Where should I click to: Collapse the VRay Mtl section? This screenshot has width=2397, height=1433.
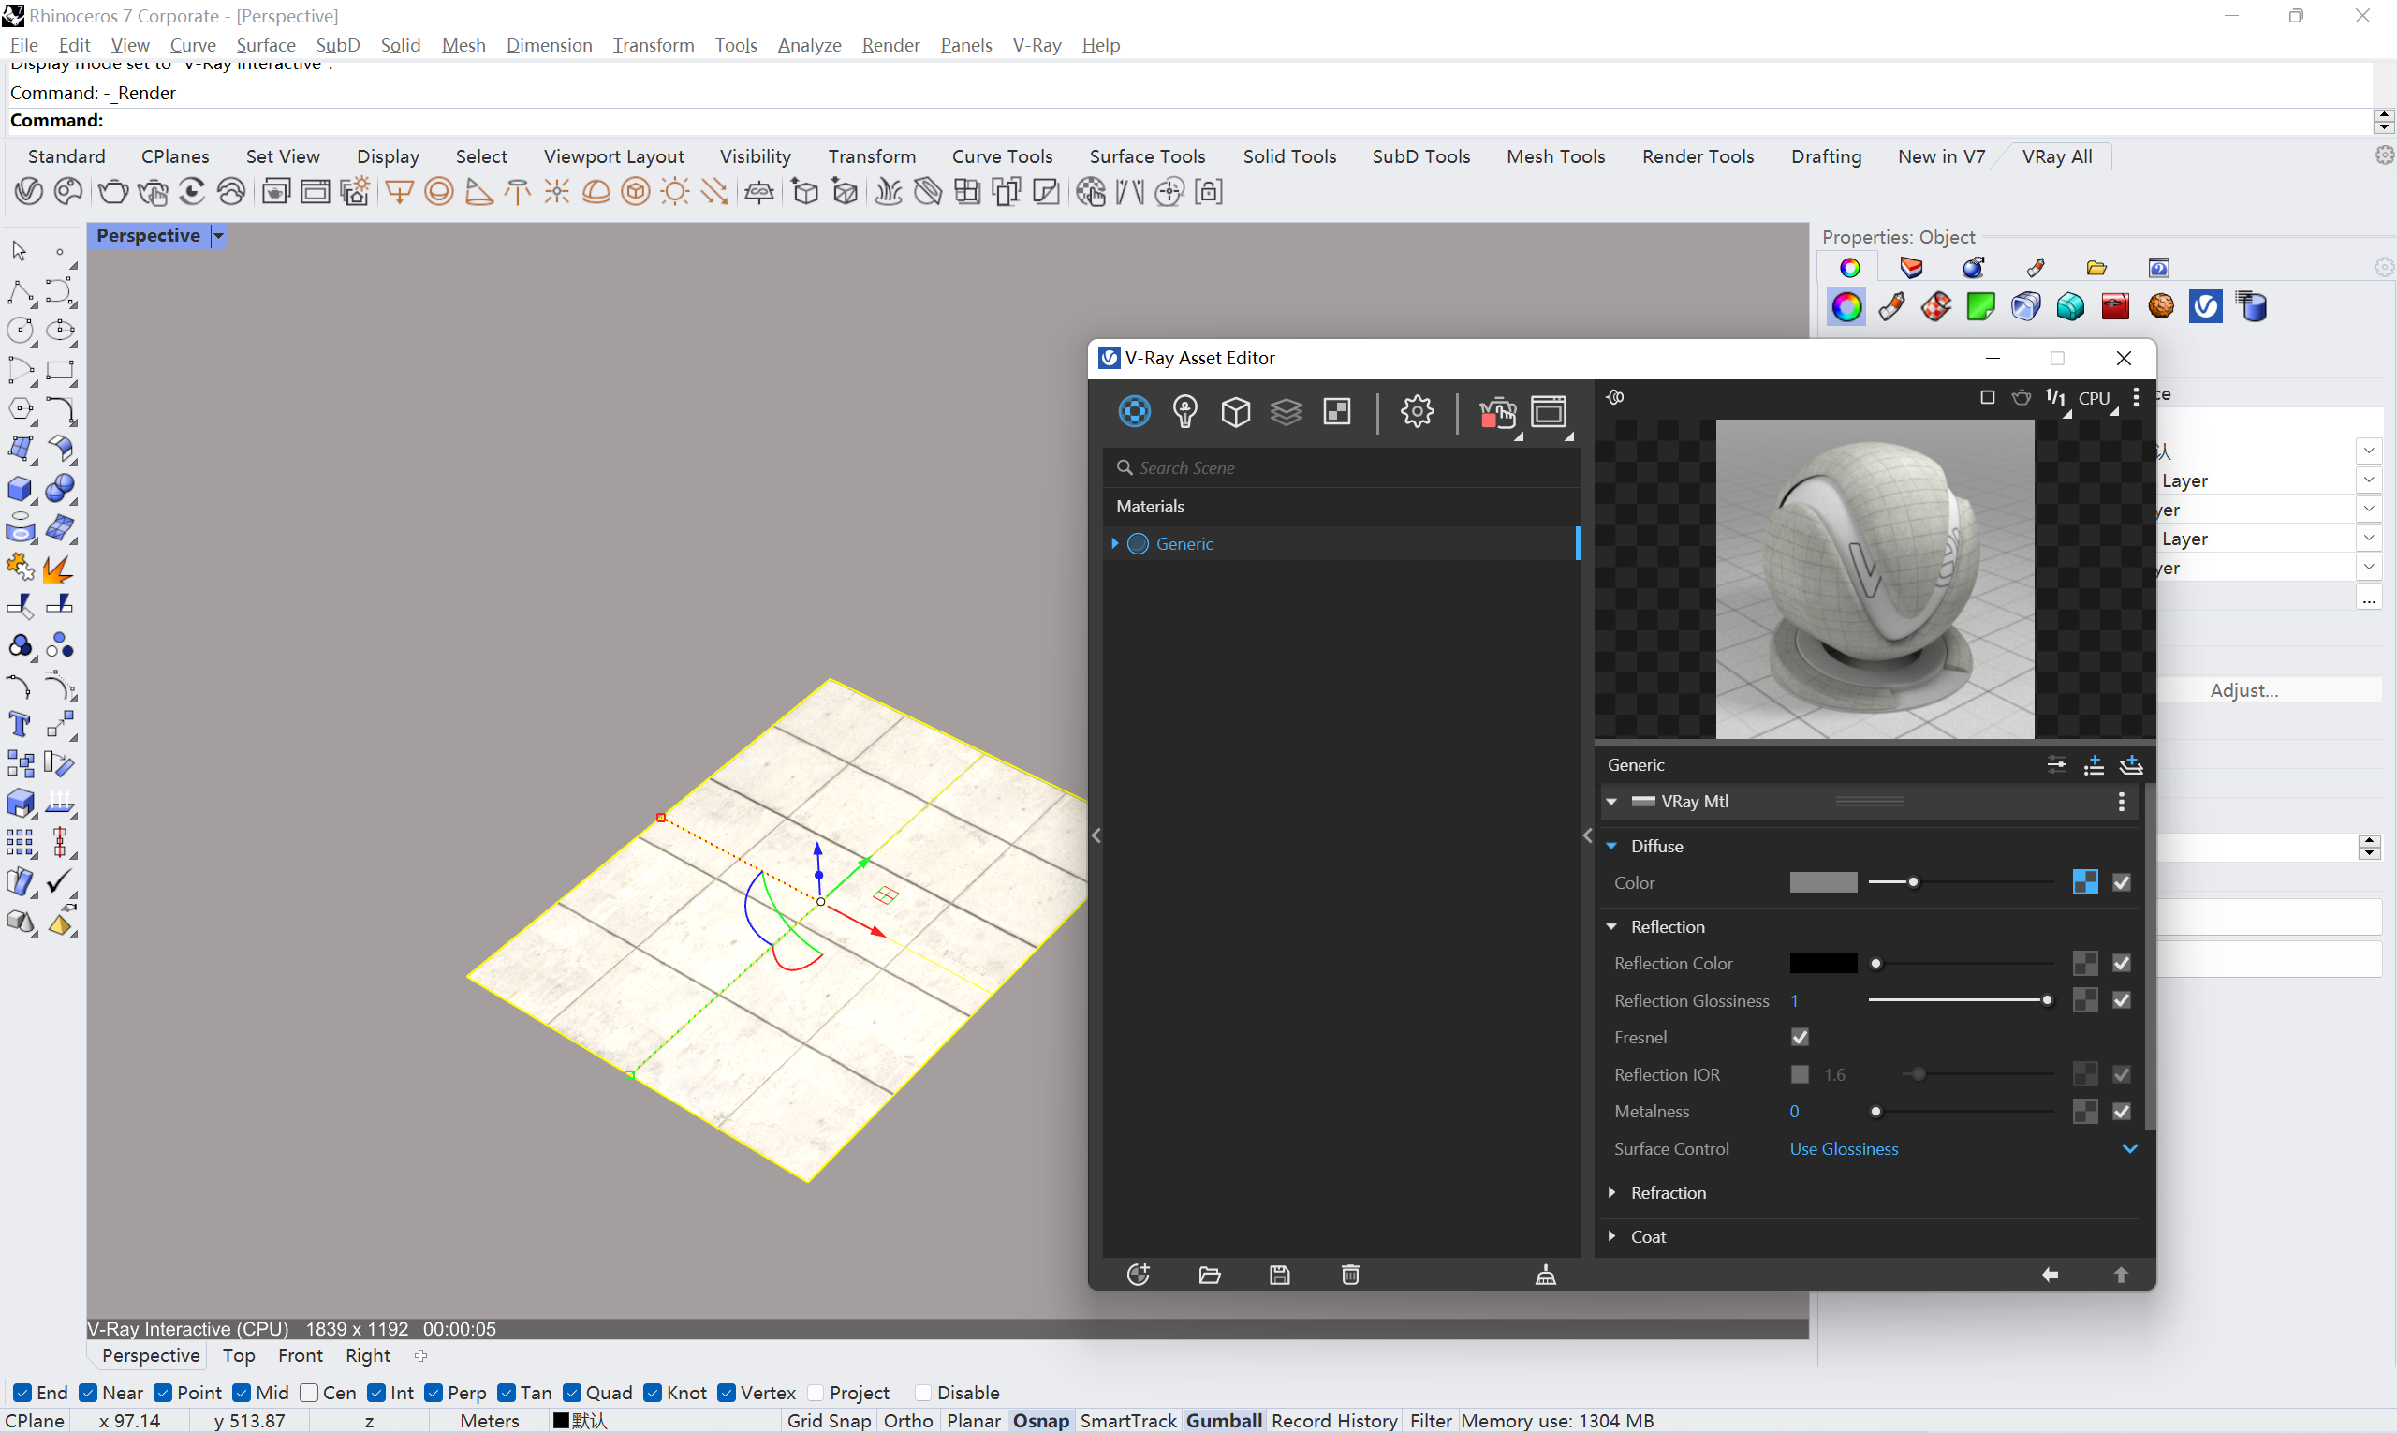pos(1611,802)
